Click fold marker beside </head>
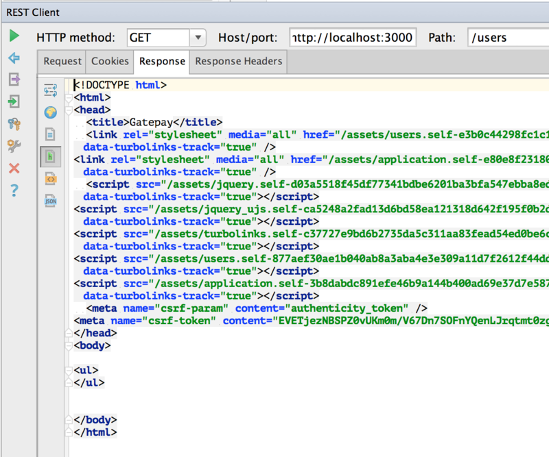This screenshot has width=549, height=457. click(69, 333)
